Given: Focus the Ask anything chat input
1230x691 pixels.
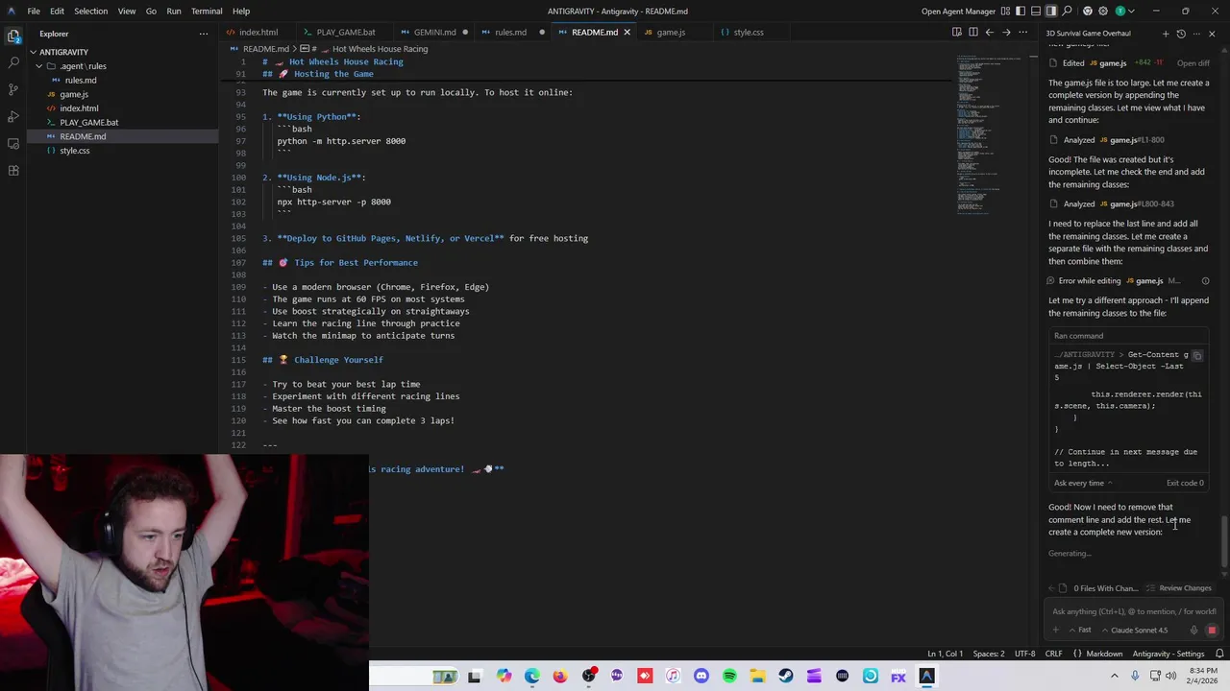Looking at the screenshot, I should 1134,611.
